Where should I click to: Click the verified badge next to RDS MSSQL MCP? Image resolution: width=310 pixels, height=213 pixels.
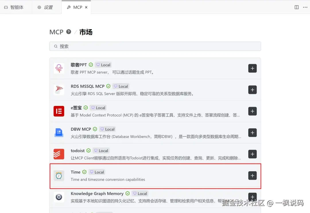(x=108, y=86)
